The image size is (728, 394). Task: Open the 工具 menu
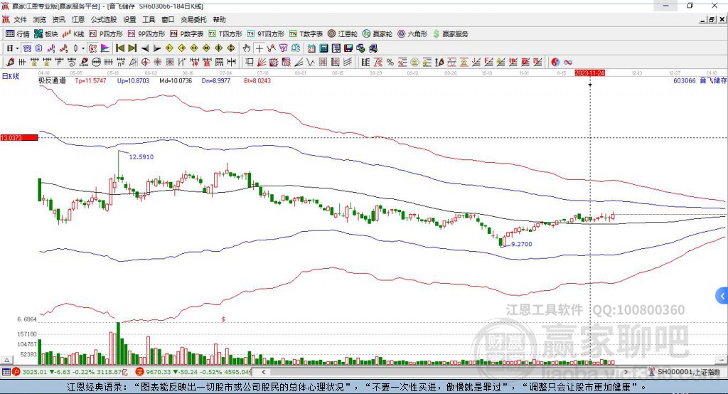pyautogui.click(x=149, y=19)
